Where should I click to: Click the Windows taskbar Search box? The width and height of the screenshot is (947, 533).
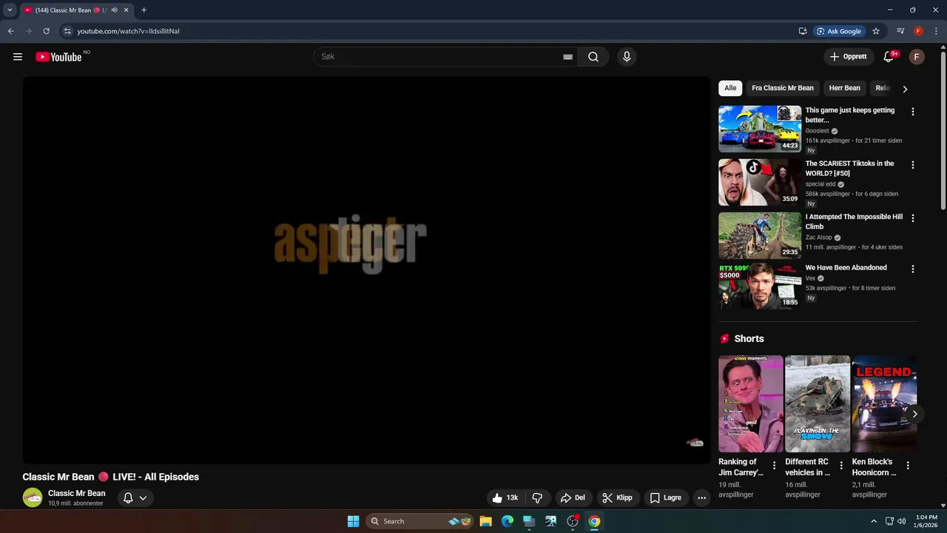click(x=420, y=521)
